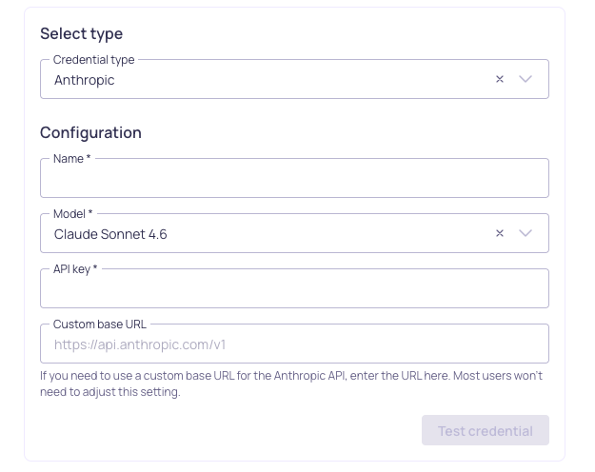Click into the Custom base URL field
The width and height of the screenshot is (595, 472).
pos(294,344)
